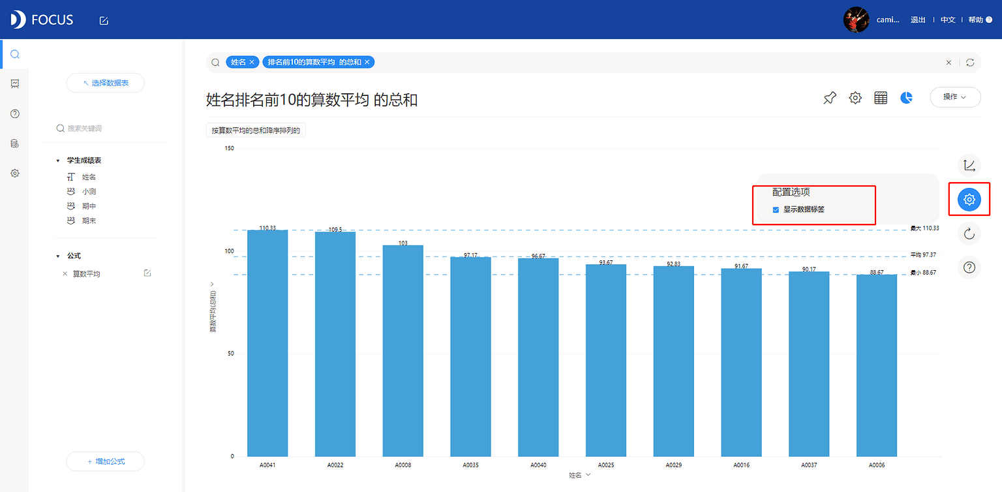Click the A0022 bar

(x=335, y=344)
